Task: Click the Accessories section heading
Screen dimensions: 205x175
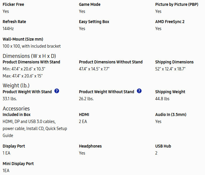Action: coord(16,108)
